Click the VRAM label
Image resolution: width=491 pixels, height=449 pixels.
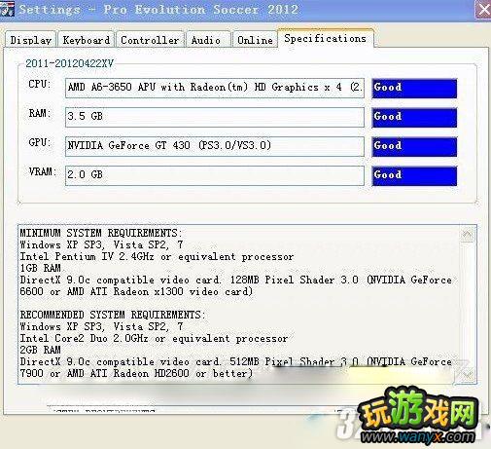[x=42, y=171]
